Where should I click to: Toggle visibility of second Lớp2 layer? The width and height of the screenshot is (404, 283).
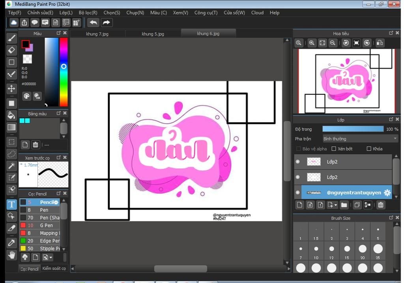298,177
